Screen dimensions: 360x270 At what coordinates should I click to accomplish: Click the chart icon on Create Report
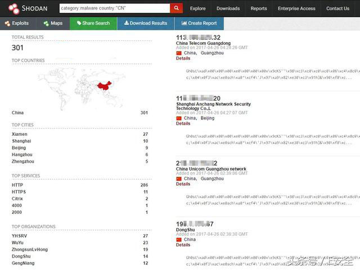coord(184,23)
